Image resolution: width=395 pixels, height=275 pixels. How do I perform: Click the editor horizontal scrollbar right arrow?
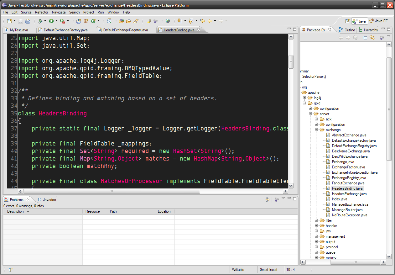tap(285, 191)
